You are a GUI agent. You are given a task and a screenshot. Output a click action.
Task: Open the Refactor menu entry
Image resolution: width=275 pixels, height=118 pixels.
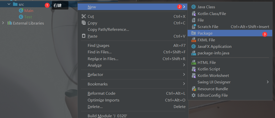point(133,75)
